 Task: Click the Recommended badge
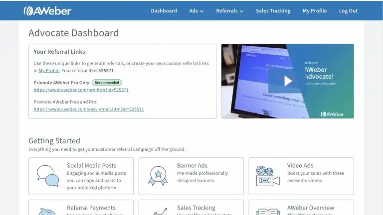coord(107,83)
